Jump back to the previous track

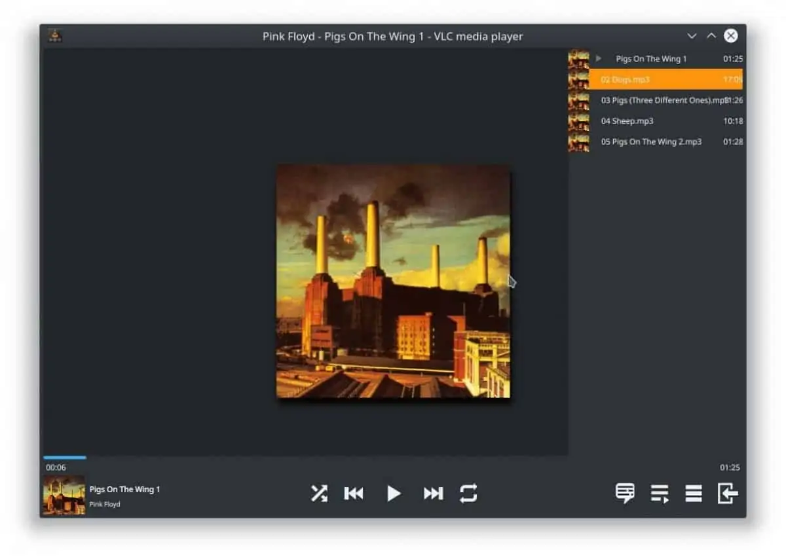pos(354,494)
